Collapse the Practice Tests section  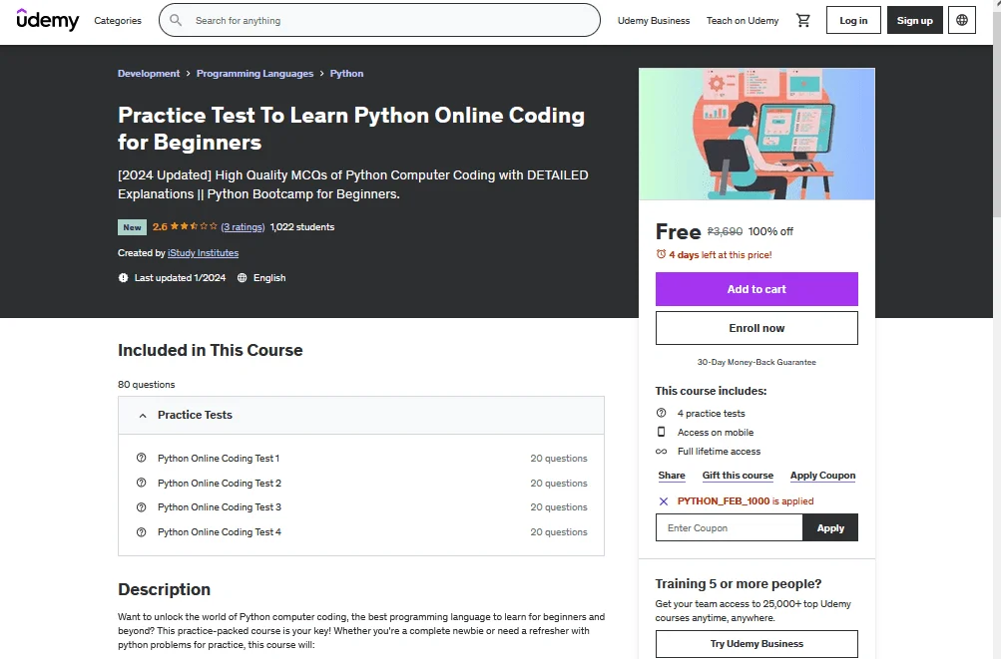[143, 416]
